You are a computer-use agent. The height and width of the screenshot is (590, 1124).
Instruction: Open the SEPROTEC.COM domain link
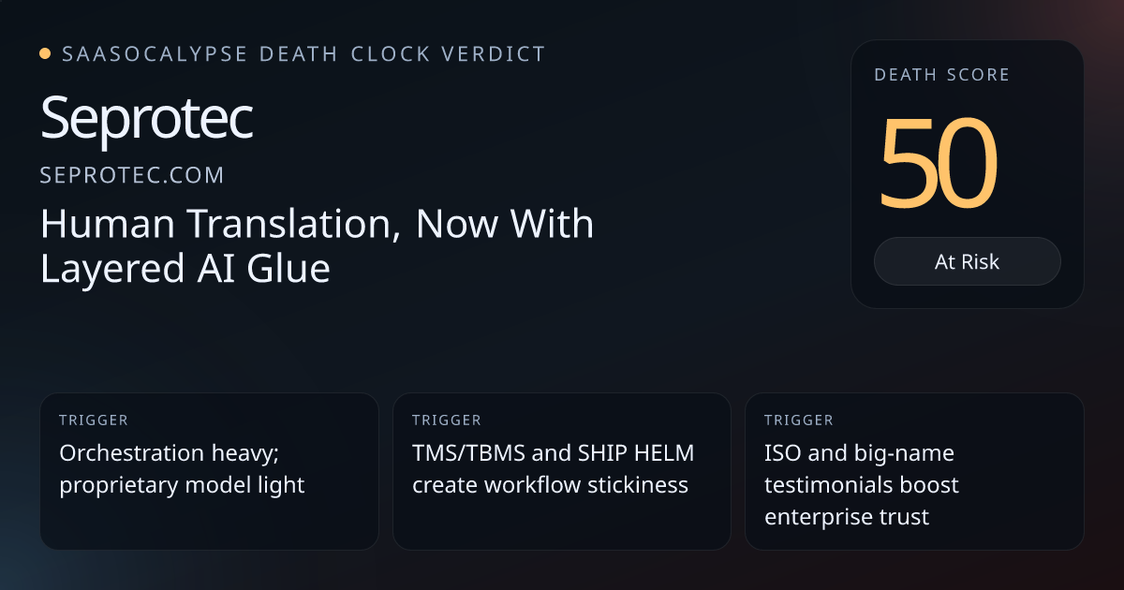click(x=132, y=175)
